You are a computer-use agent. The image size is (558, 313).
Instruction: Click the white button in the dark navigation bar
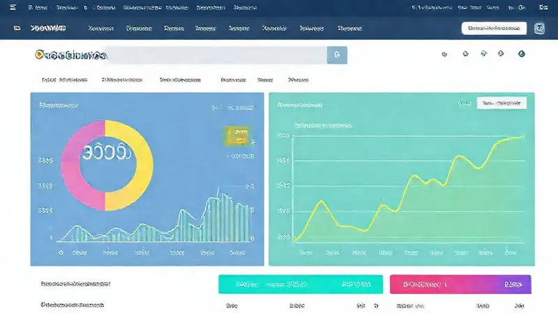pyautogui.click(x=494, y=28)
